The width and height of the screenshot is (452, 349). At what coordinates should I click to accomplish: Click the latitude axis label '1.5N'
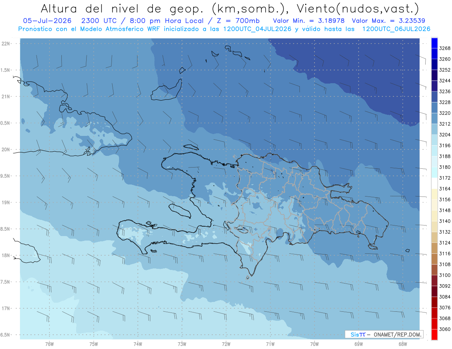(5, 70)
